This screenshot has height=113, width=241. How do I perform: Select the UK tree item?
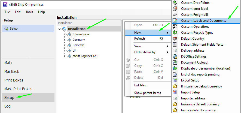pyautogui.click(x=75, y=51)
